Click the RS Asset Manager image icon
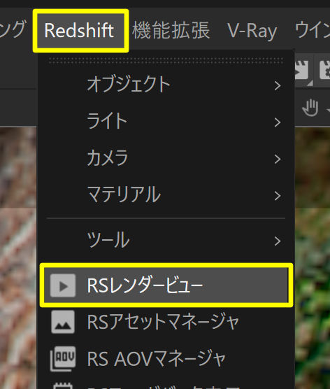330x389 pixels. 63,322
